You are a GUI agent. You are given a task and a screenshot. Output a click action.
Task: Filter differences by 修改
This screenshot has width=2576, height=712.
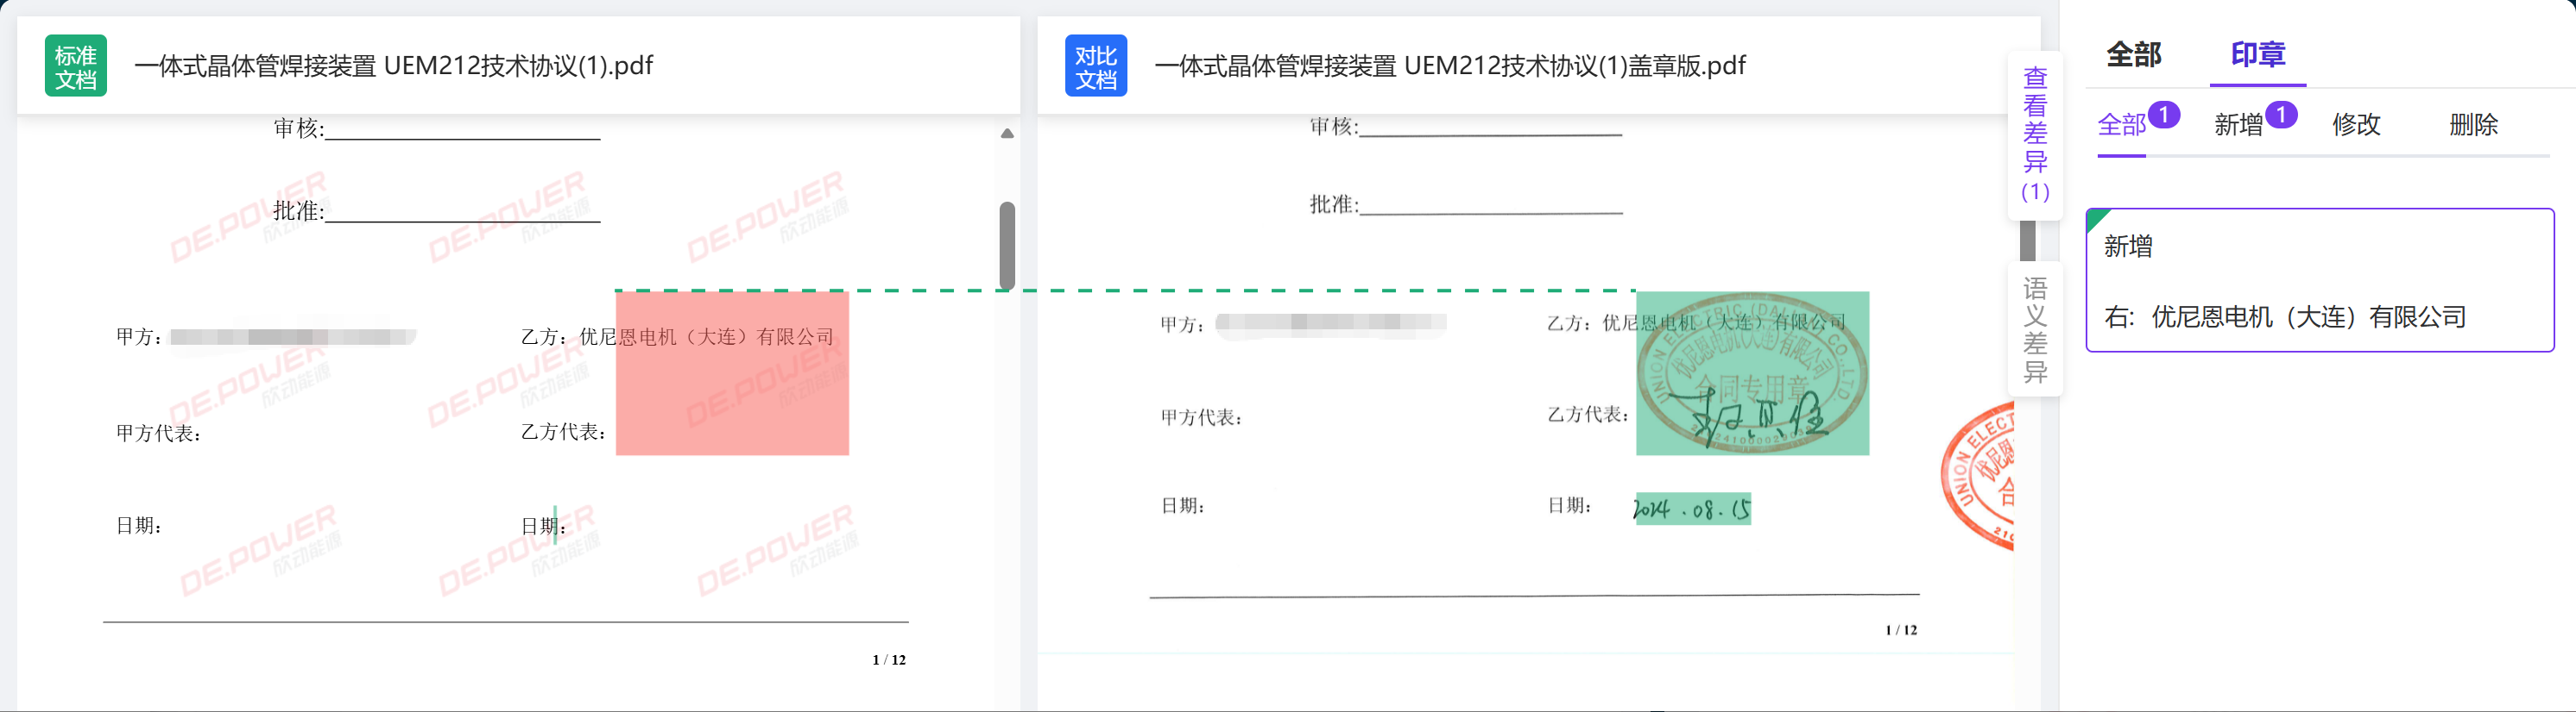point(2356,125)
